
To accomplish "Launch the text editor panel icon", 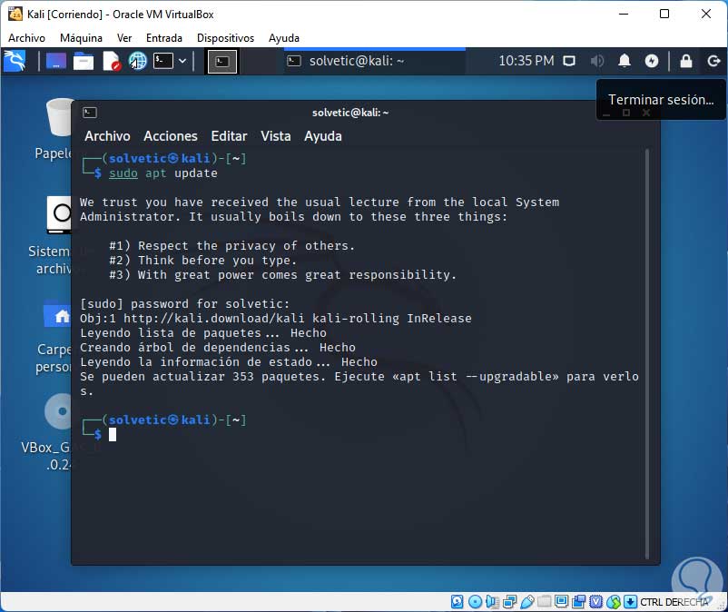I will 112,62.
